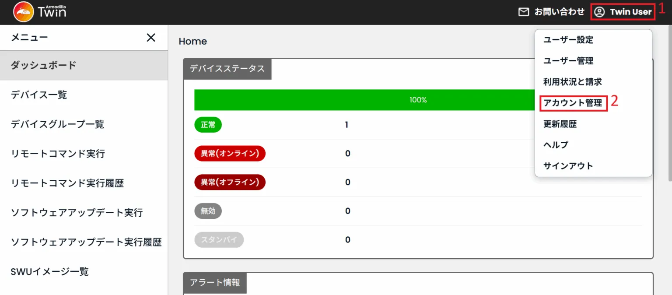
Task: Open contact via the envelope icon
Action: [523, 12]
